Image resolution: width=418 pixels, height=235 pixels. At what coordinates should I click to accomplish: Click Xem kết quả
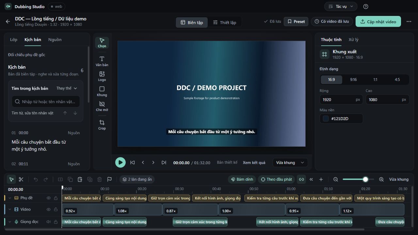click(254, 163)
